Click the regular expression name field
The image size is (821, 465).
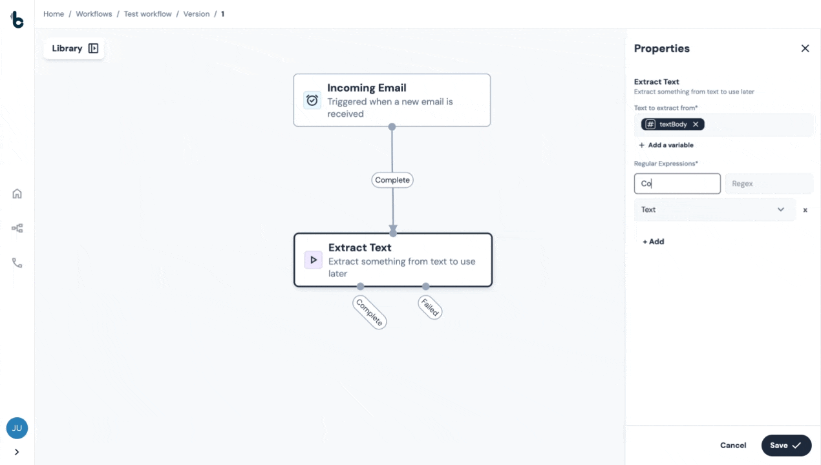pos(677,183)
